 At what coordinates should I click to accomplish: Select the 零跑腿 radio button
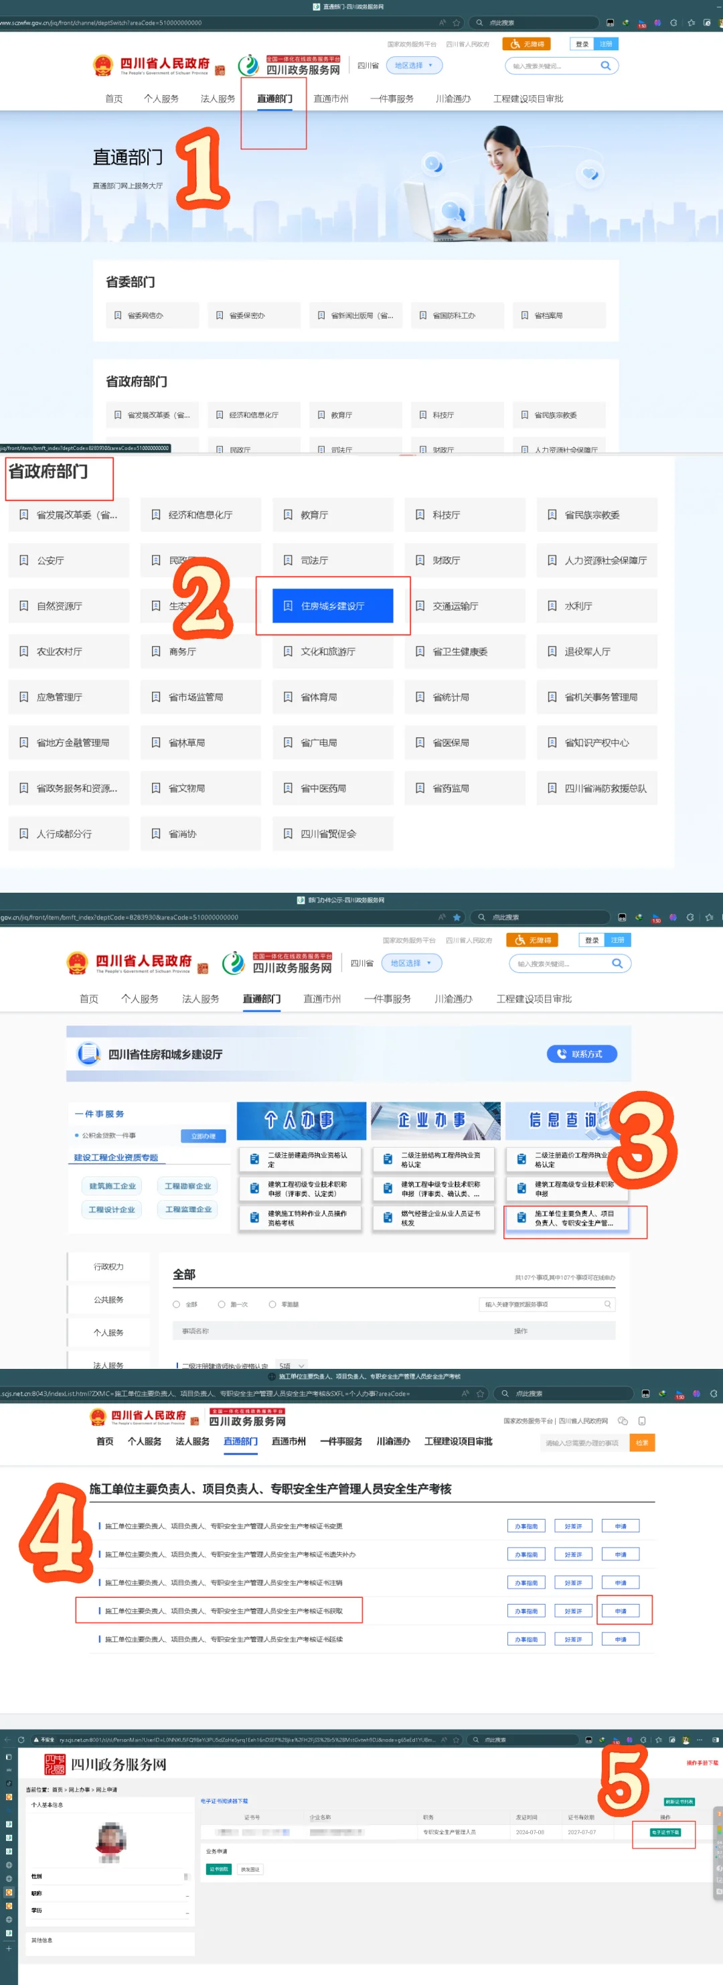click(x=272, y=1304)
